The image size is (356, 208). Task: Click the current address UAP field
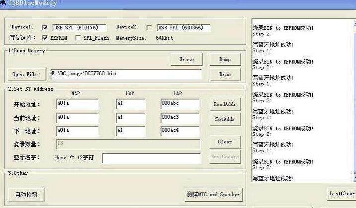131,118
